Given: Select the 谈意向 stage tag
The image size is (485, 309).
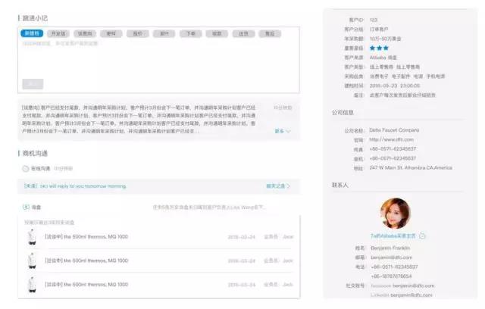Looking at the screenshot, I should pyautogui.click(x=85, y=33).
